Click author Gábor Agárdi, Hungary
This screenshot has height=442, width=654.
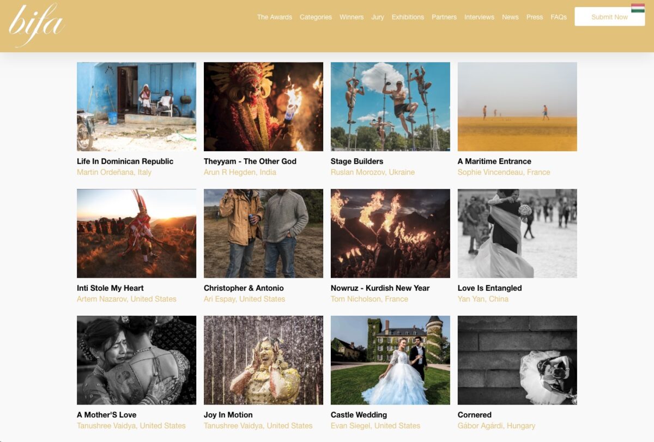(x=496, y=426)
